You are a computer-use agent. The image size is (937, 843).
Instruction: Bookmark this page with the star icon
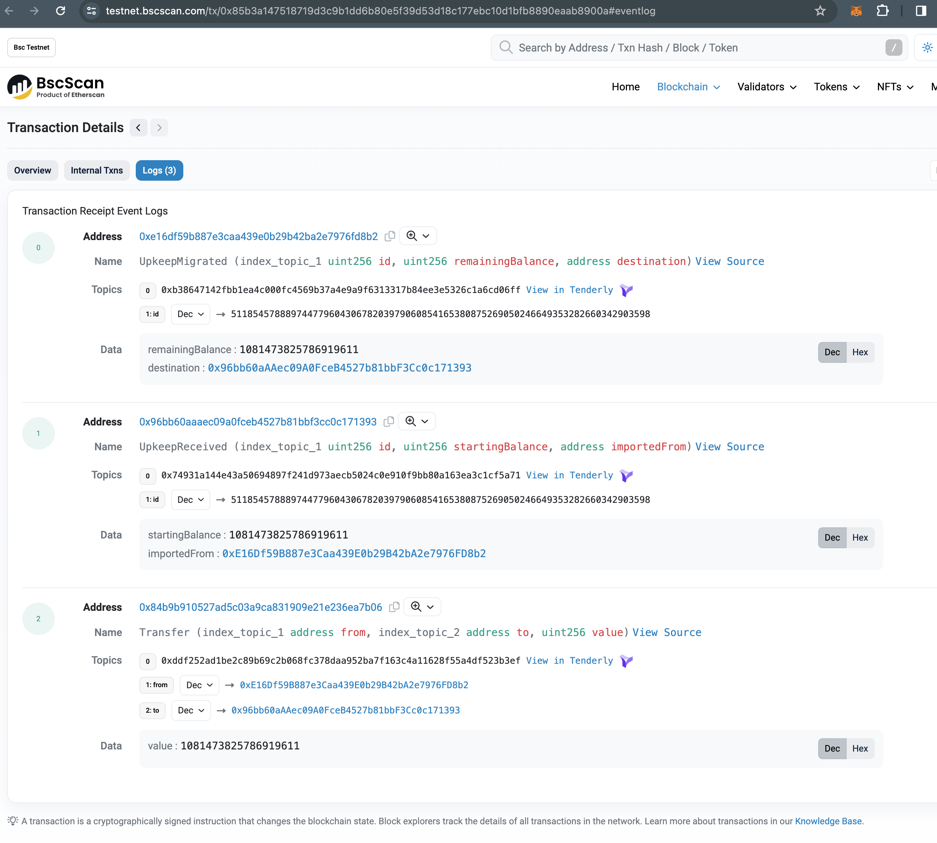coord(820,11)
